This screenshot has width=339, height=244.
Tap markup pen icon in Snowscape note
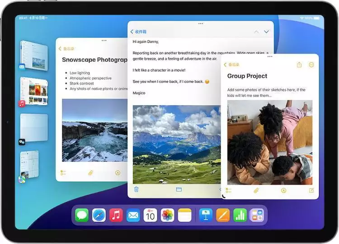[118, 173]
